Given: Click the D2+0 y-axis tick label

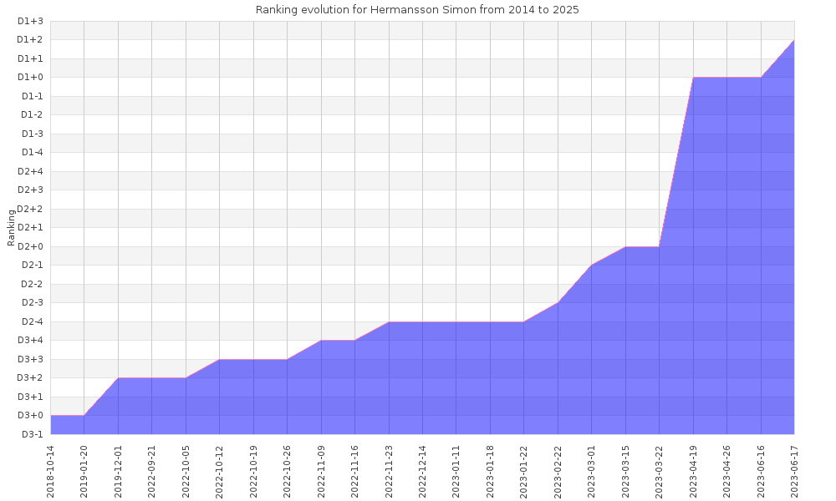Looking at the screenshot, I should pyautogui.click(x=30, y=246).
